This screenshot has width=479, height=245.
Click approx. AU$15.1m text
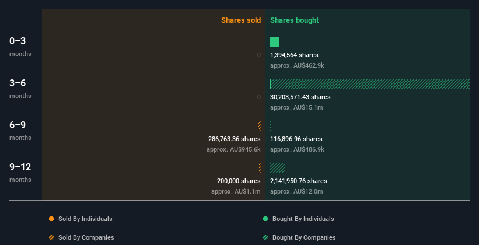(x=296, y=107)
